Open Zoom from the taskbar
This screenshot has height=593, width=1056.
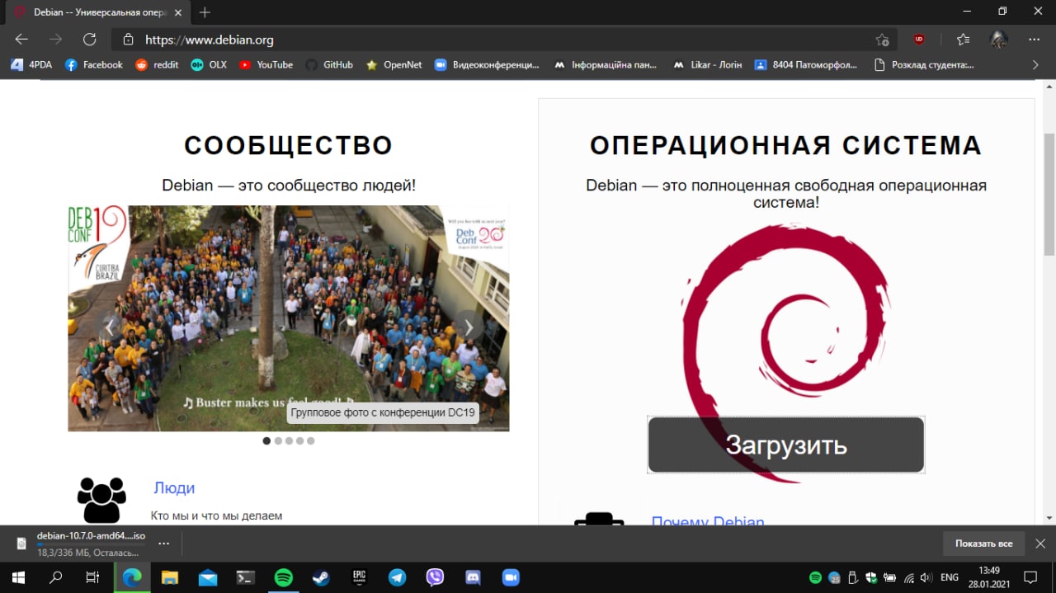pos(511,577)
